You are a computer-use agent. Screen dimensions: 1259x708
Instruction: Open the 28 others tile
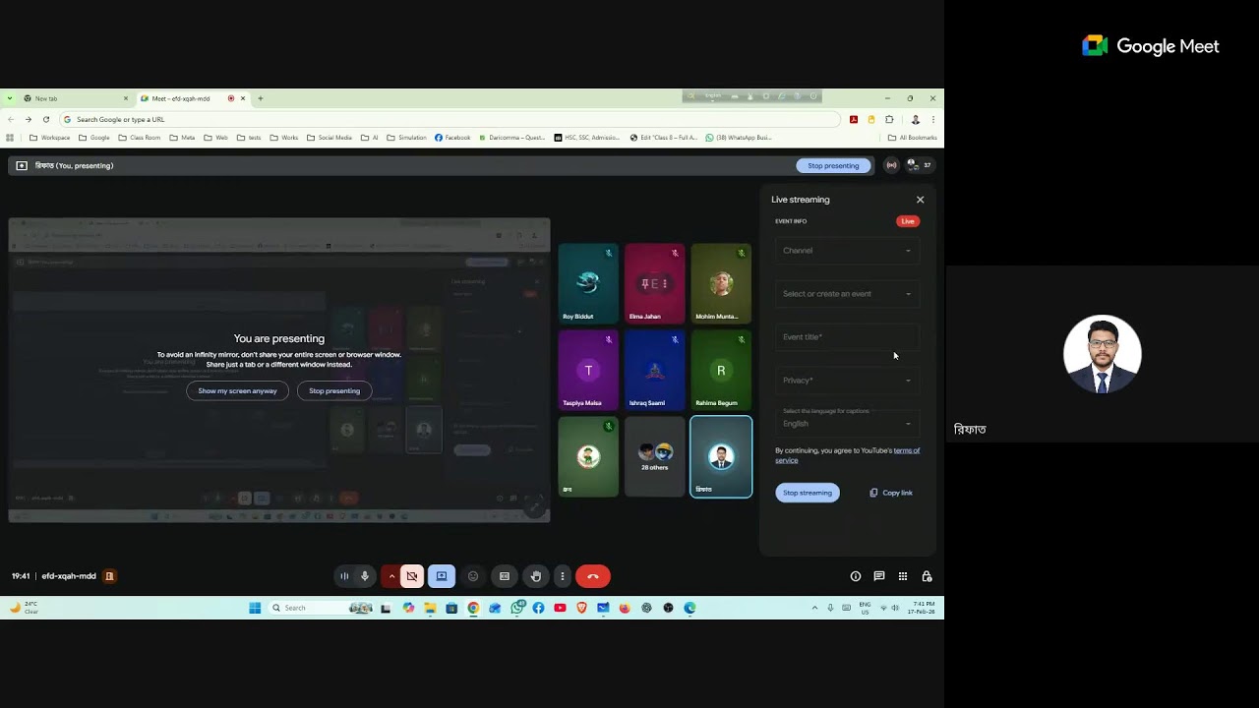click(x=655, y=456)
